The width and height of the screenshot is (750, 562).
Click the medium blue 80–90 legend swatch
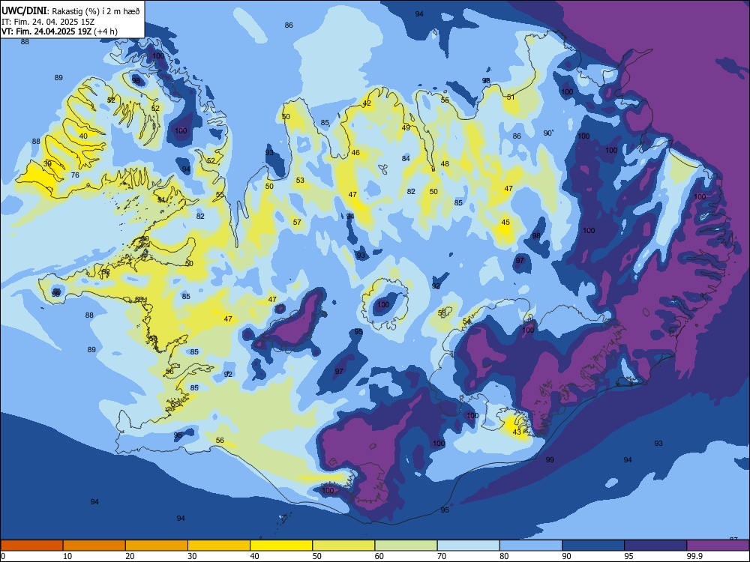click(x=531, y=546)
